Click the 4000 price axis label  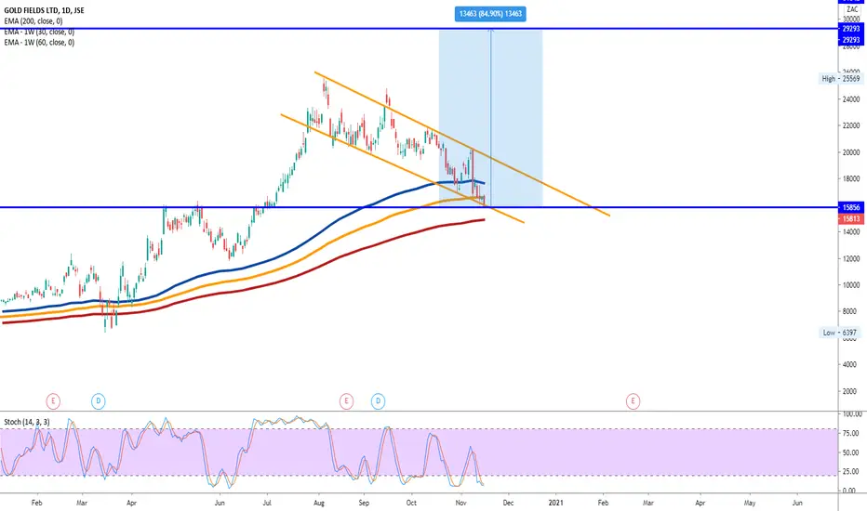pyautogui.click(x=849, y=364)
